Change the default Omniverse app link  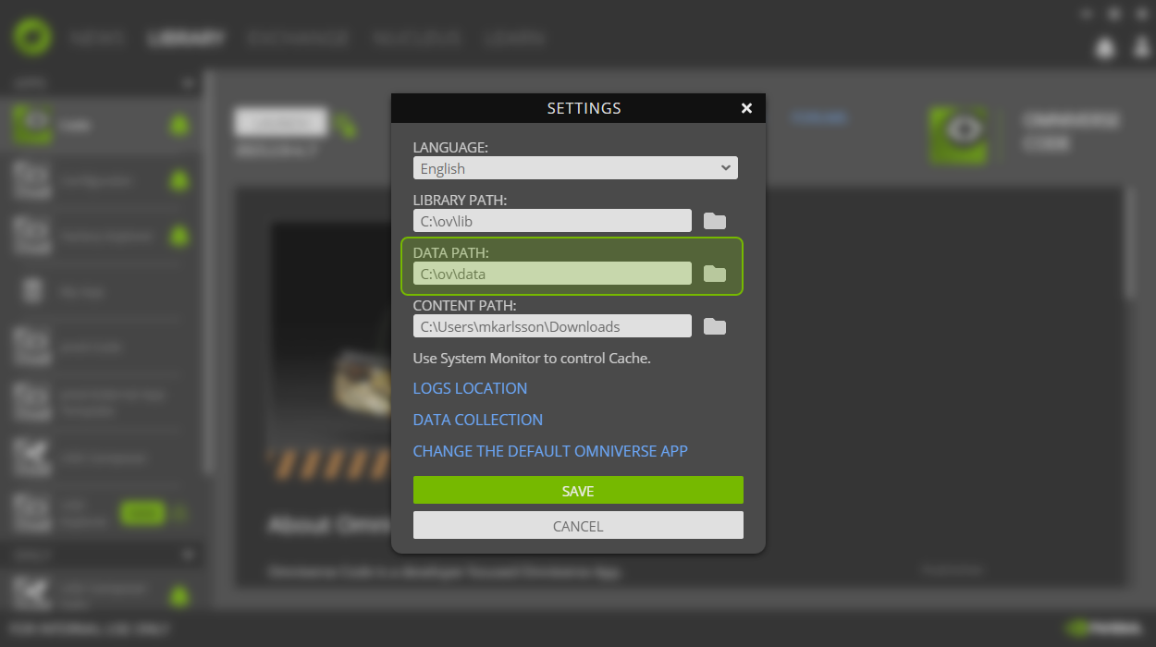pos(550,451)
